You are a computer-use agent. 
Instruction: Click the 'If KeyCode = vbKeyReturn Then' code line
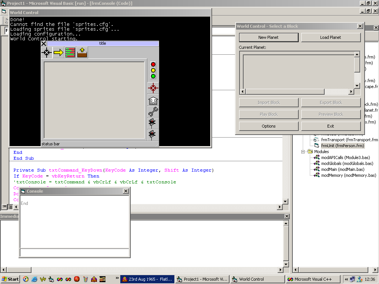pyautogui.click(x=56, y=176)
